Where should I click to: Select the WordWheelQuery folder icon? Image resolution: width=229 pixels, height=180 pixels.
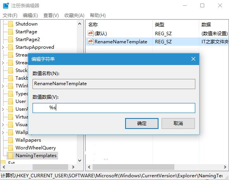click(x=11, y=148)
